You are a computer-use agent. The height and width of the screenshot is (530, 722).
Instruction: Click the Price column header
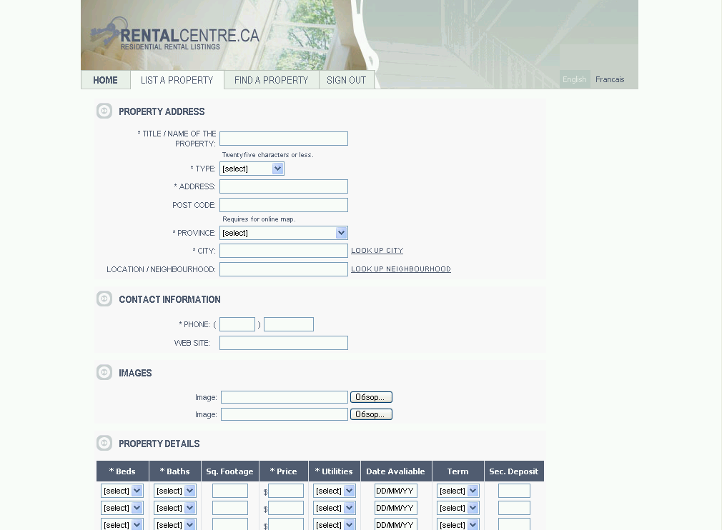coord(284,471)
